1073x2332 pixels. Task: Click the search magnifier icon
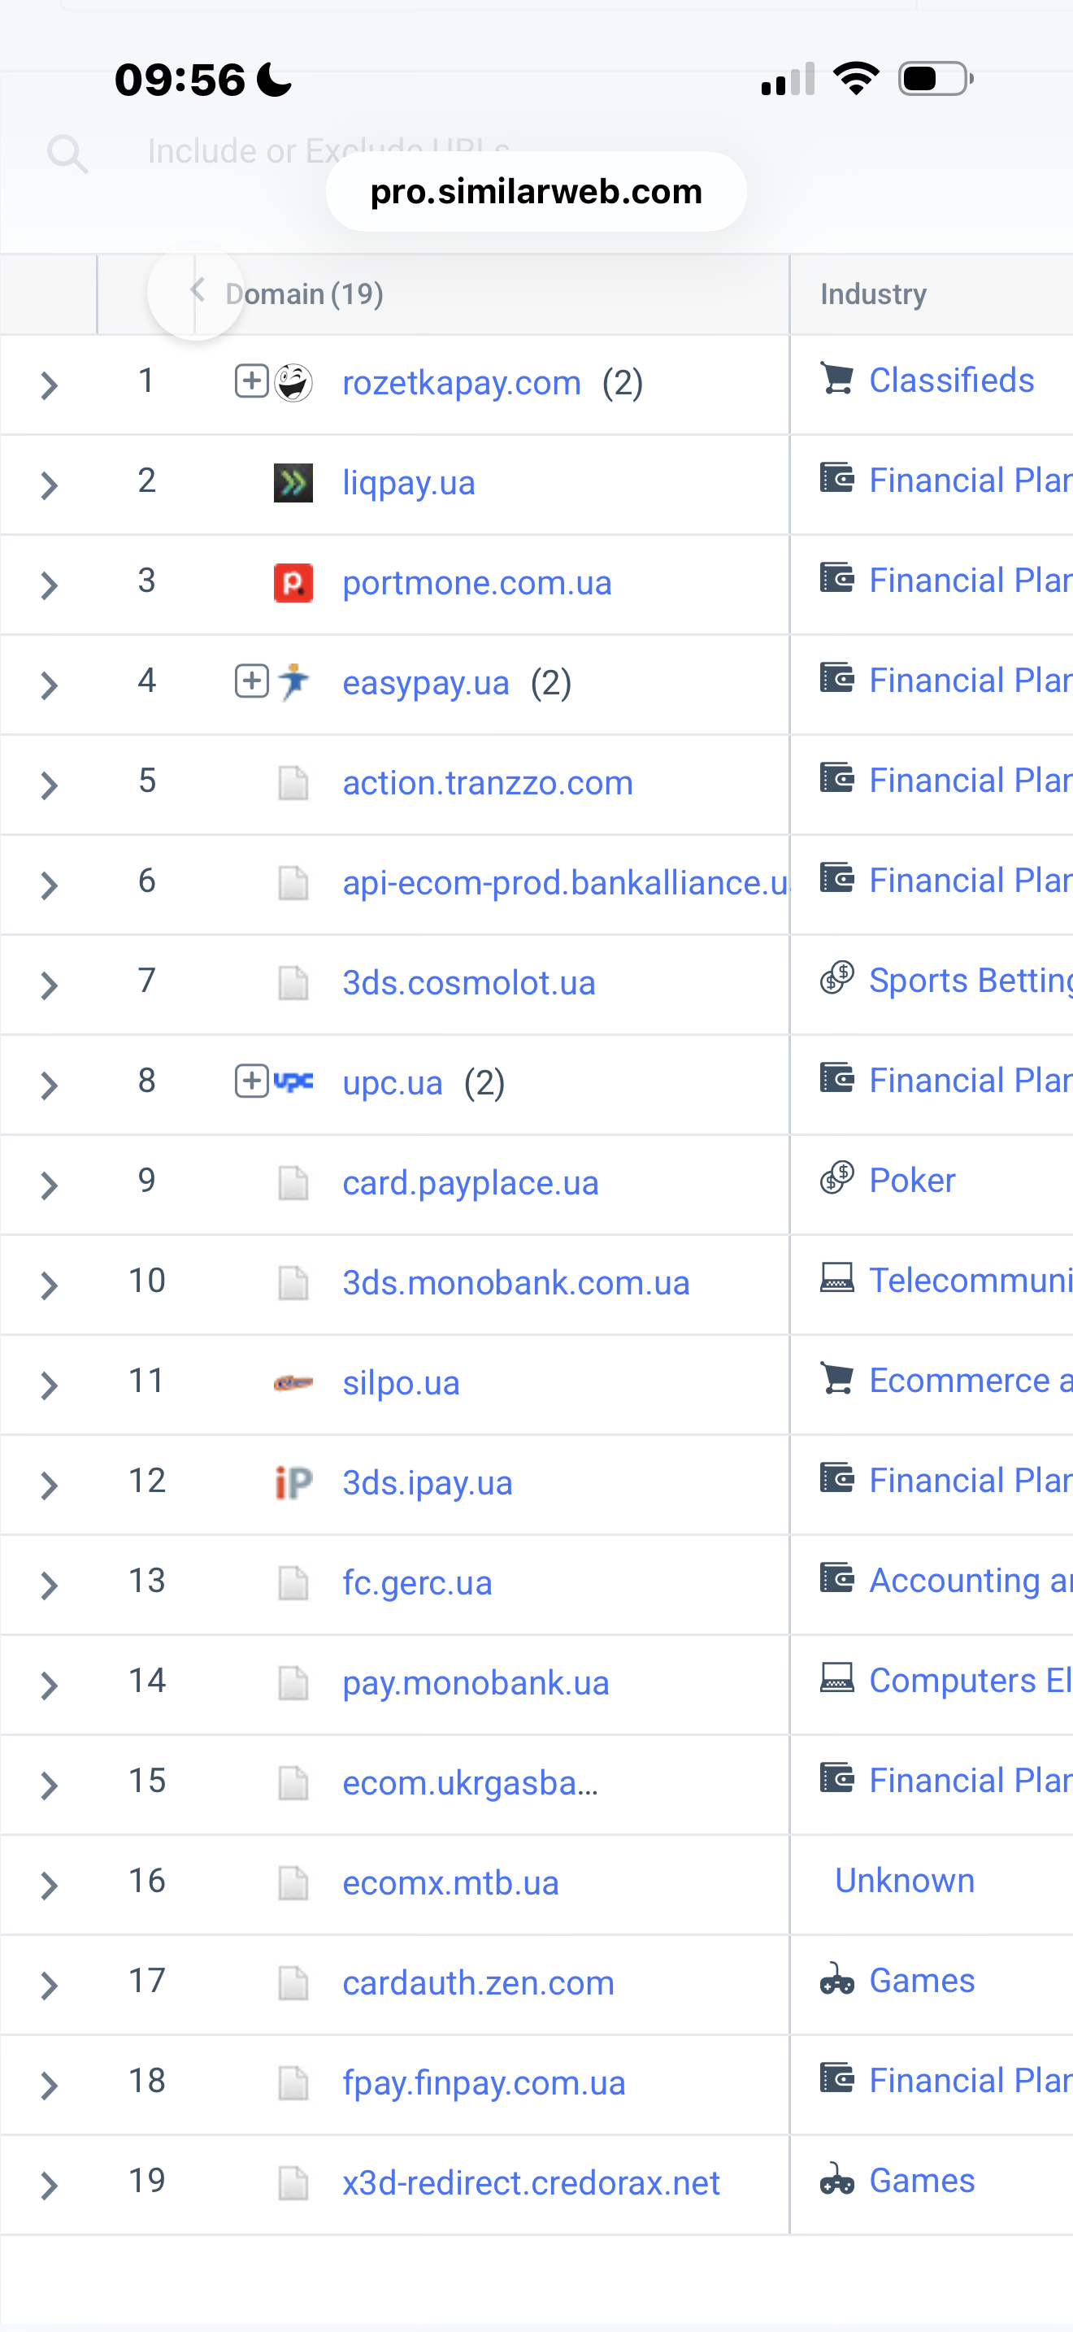(67, 153)
